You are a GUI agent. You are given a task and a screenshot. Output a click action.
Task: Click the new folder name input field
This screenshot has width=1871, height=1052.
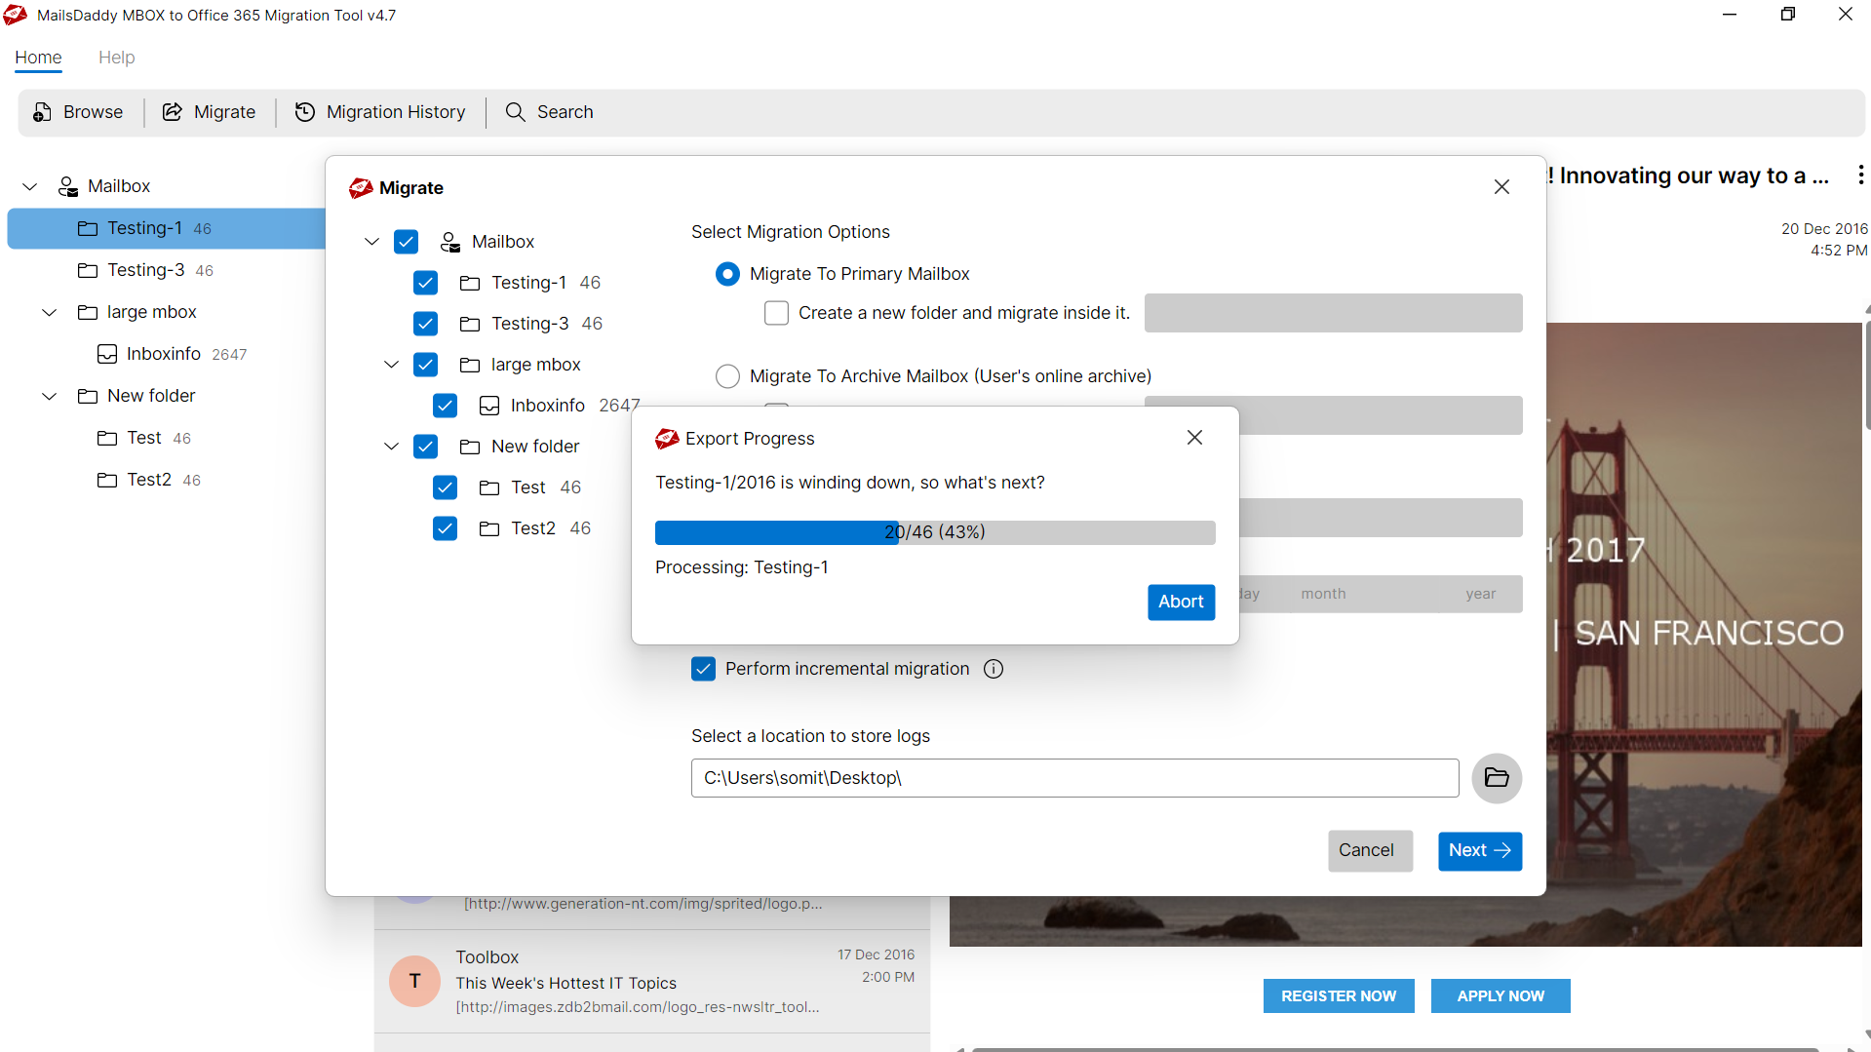tap(1333, 313)
